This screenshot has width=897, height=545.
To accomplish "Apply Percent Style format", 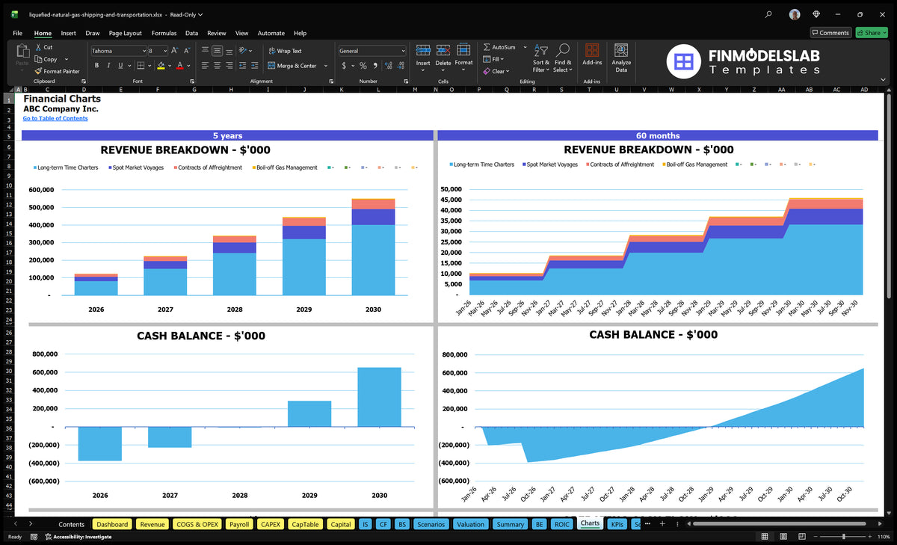I will (363, 66).
